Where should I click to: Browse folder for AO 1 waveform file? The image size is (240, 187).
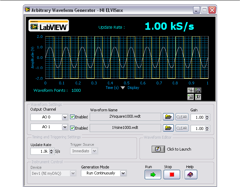pos(168,128)
